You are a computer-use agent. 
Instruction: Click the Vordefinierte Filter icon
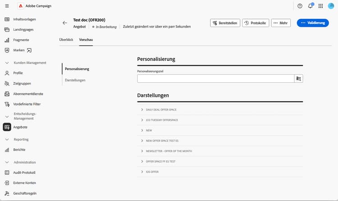tap(7, 104)
